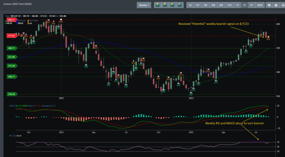Viewport: 285px width, 157px height.
Task: Click the 313.26 green level label
Action: (12, 66)
